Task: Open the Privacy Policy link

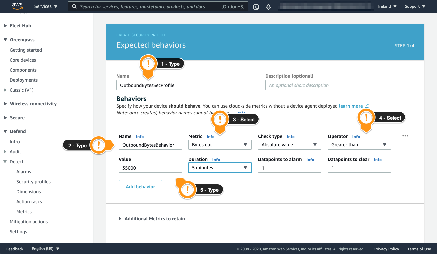Action: 387,249
